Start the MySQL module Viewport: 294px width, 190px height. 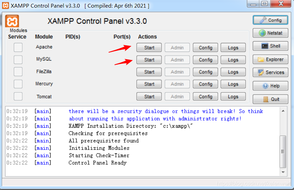tap(149, 60)
